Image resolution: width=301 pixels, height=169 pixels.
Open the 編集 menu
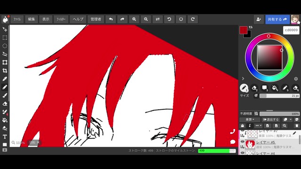click(32, 19)
